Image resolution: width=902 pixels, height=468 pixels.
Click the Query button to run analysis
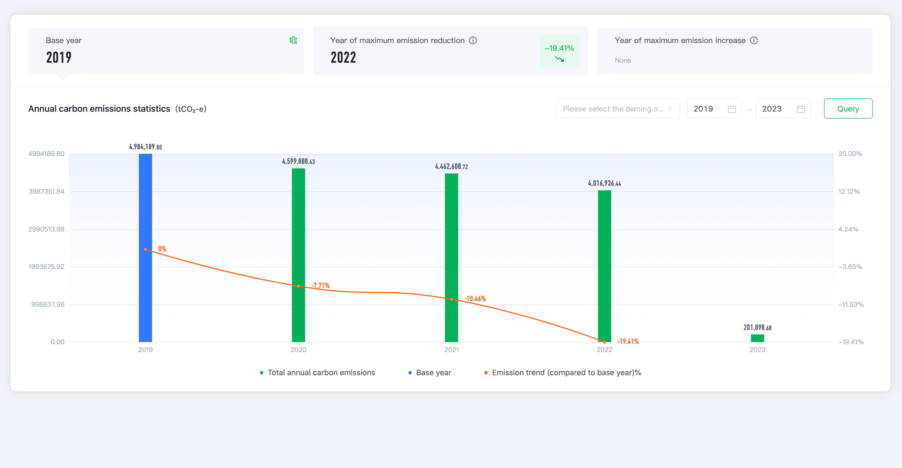point(848,109)
